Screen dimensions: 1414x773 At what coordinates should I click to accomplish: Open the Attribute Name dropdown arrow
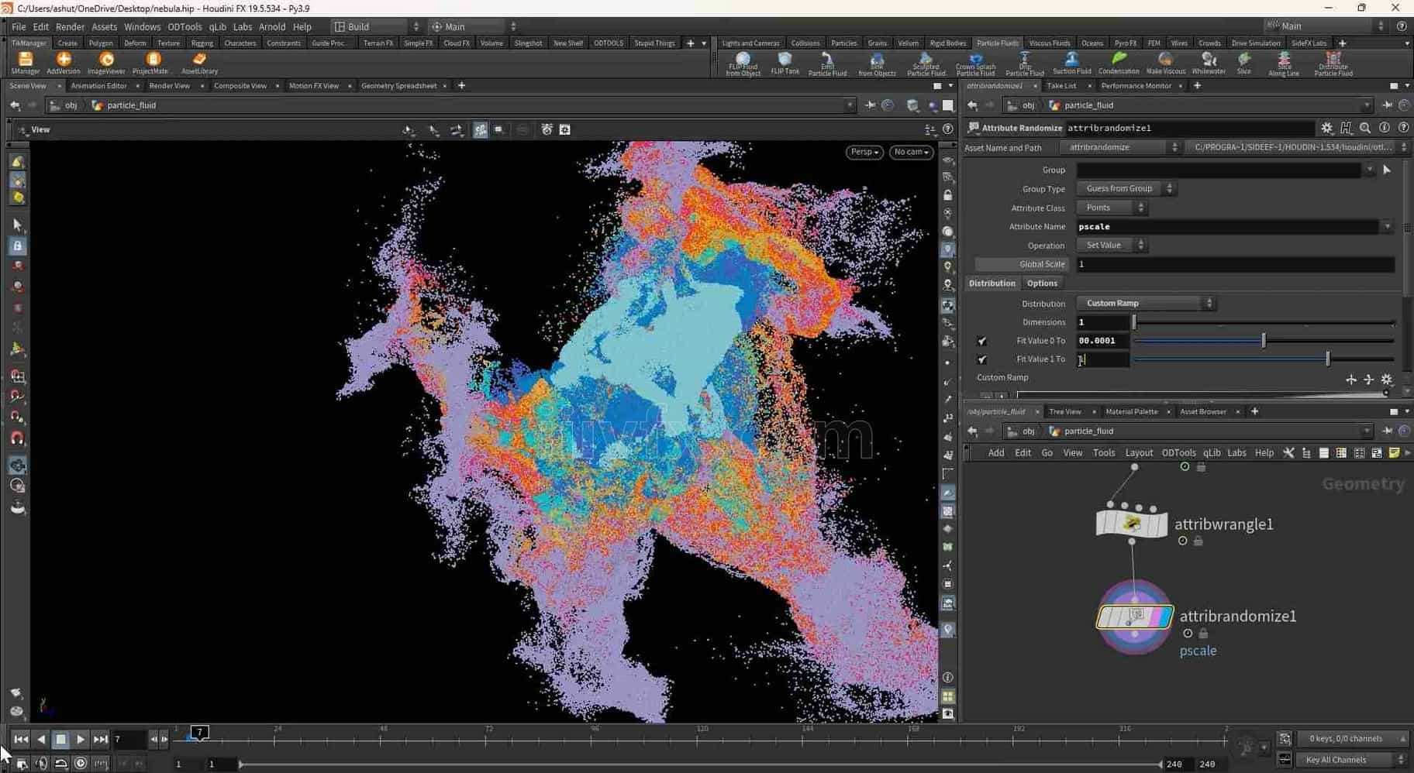(1387, 226)
